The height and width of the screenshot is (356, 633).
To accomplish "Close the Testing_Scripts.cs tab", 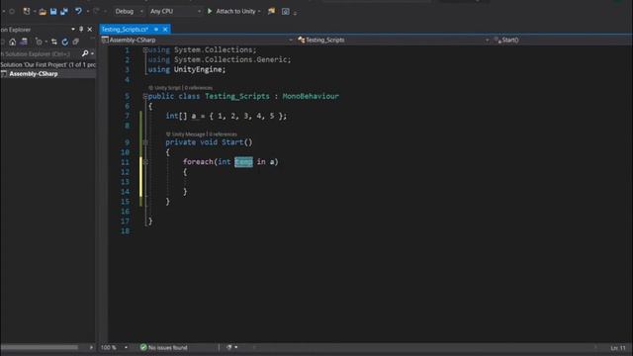I will tap(165, 29).
